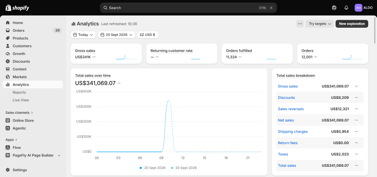The height and width of the screenshot is (177, 377).
Task: Open the Orders fulfilled metric card
Action: tap(257, 54)
